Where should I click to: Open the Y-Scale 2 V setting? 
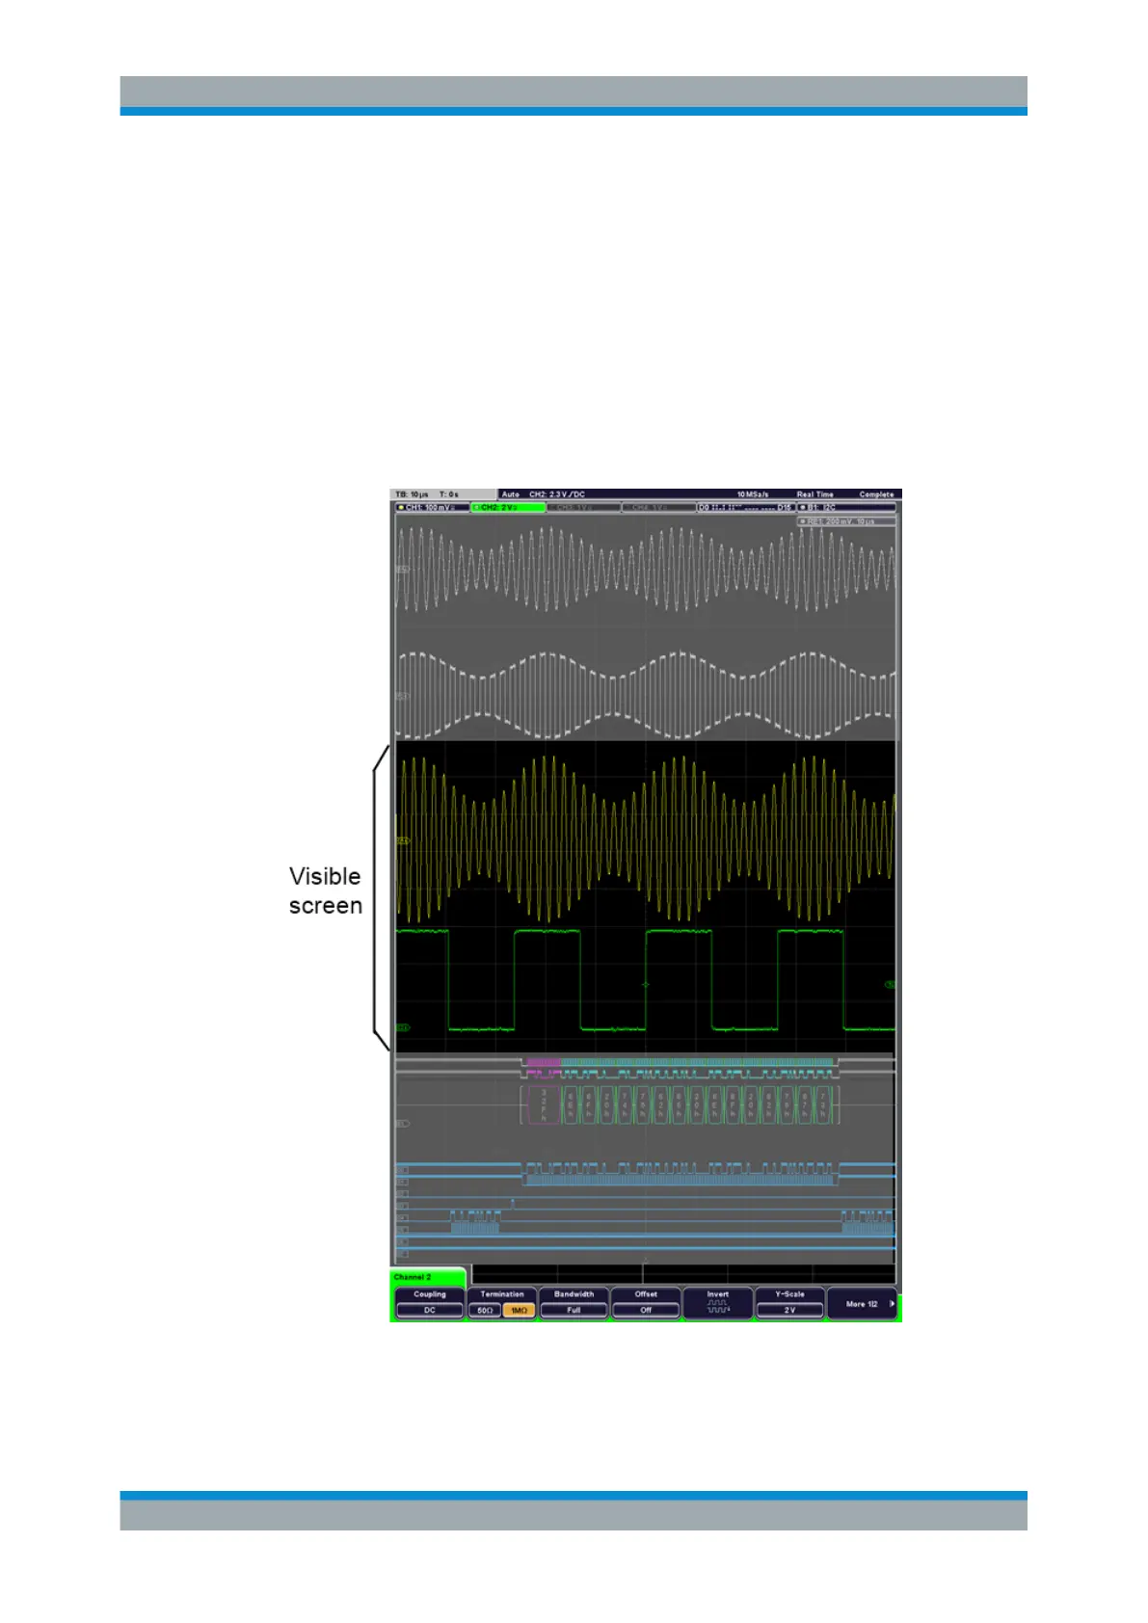789,1303
